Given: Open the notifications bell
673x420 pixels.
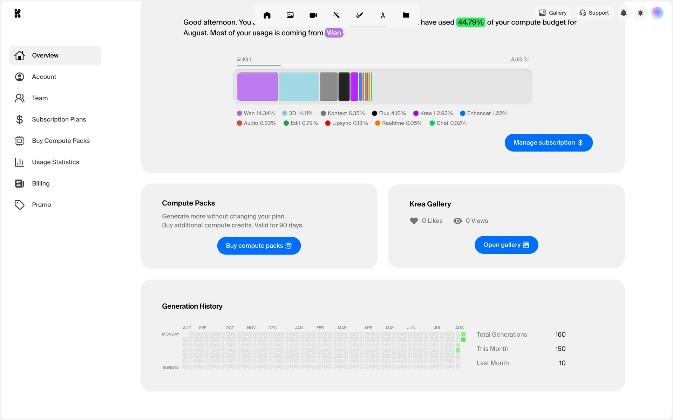Looking at the screenshot, I should click(624, 13).
